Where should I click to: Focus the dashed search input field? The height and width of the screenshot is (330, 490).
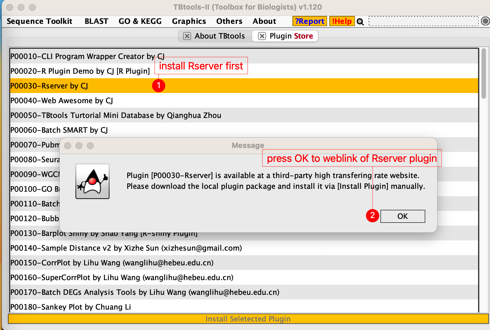click(424, 21)
